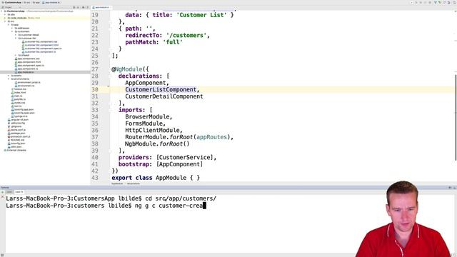Image resolution: width=457 pixels, height=257 pixels.
Task: Click CustomerService in providers line
Action: pyautogui.click(x=184, y=157)
